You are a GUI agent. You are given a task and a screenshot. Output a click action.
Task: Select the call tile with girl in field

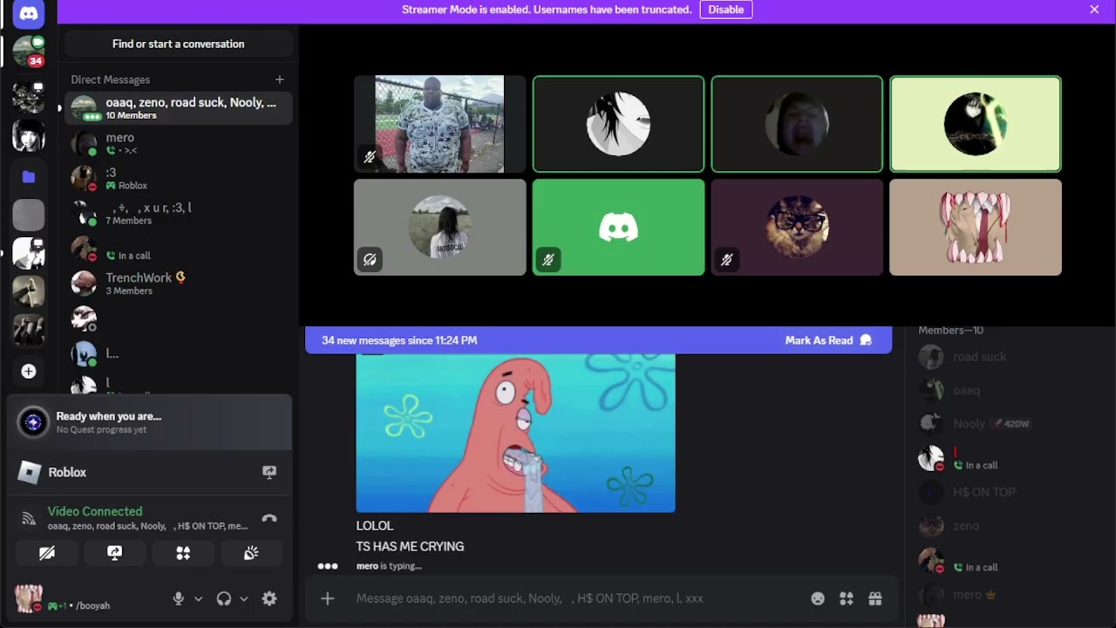[439, 228]
